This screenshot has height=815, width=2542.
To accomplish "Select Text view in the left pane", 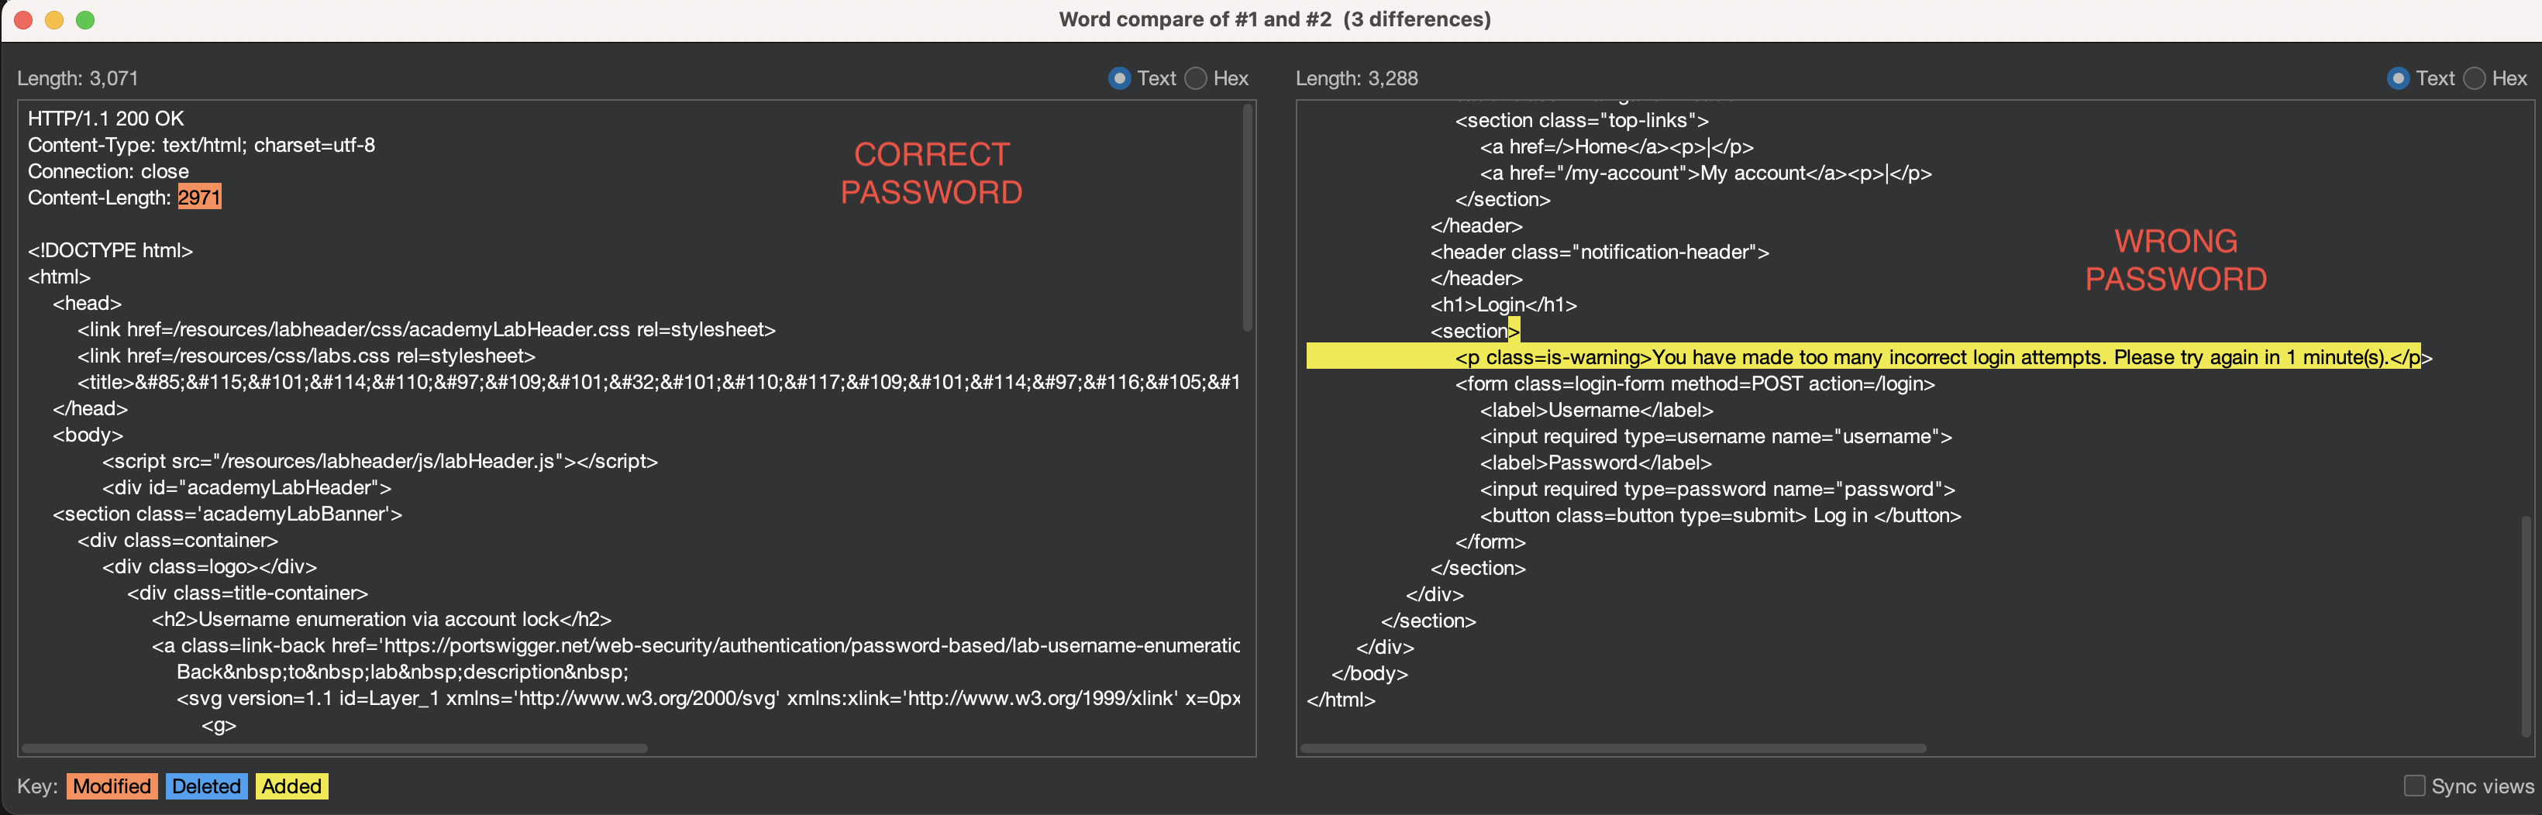I will (x=1119, y=78).
